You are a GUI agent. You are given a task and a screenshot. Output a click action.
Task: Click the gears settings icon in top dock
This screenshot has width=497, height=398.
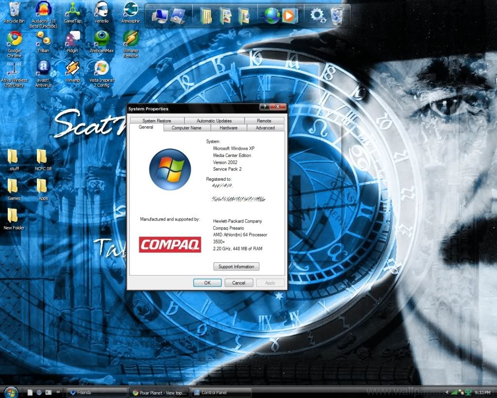pos(317,16)
